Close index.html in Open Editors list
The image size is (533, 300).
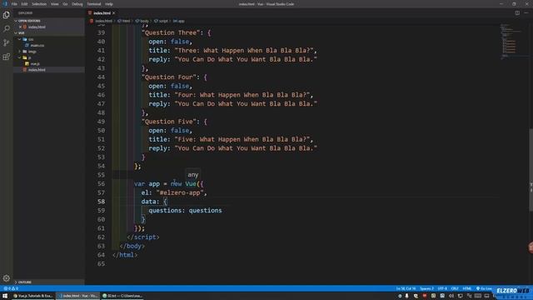(20, 27)
